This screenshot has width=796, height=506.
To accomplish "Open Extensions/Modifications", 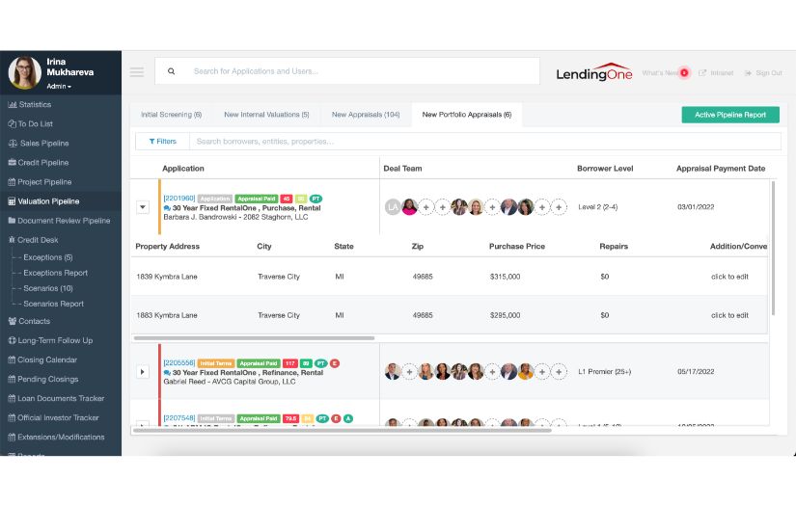I will (x=56, y=437).
